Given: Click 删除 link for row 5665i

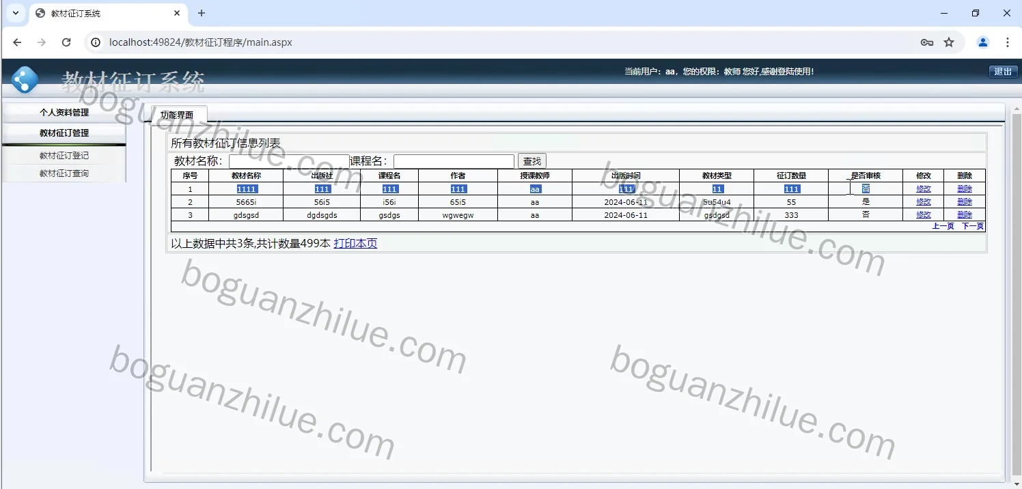Looking at the screenshot, I should [965, 202].
